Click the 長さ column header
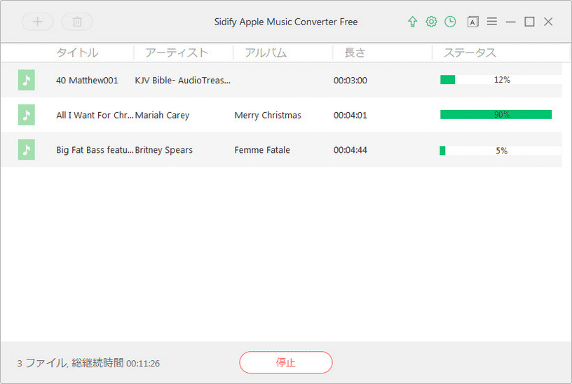Screen dimensions: 572x384 click(x=355, y=53)
